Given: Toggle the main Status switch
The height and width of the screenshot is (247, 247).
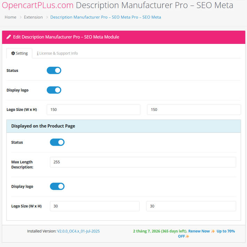Looking at the screenshot, I should [x=54, y=70].
